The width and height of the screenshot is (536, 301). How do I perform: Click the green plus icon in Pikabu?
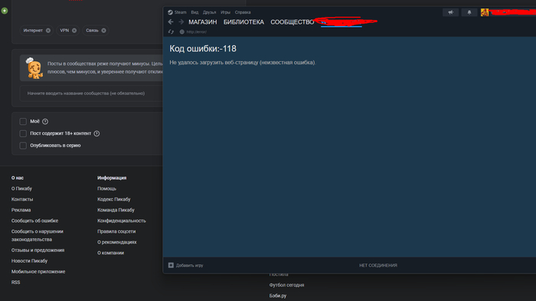pyautogui.click(x=5, y=11)
